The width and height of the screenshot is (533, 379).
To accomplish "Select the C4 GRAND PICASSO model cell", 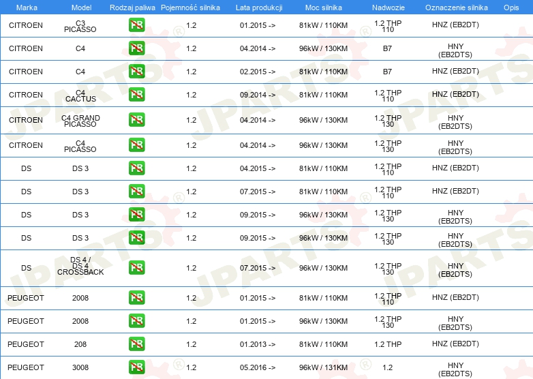I will point(80,121).
